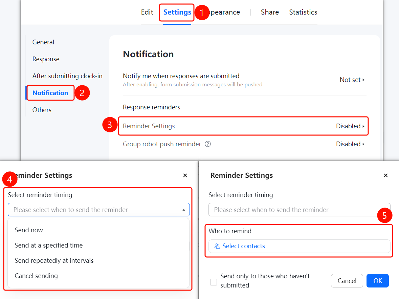This screenshot has height=299, width=399.
Task: Open the reminder timing dropdown arrow
Action: pyautogui.click(x=183, y=210)
